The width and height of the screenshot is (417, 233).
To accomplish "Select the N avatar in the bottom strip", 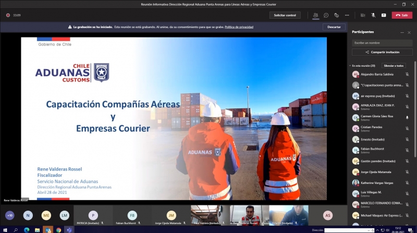I will point(28,215).
